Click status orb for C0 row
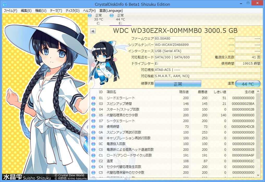 click(x=93, y=150)
